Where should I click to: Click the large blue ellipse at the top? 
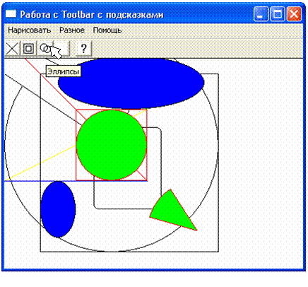click(x=131, y=83)
